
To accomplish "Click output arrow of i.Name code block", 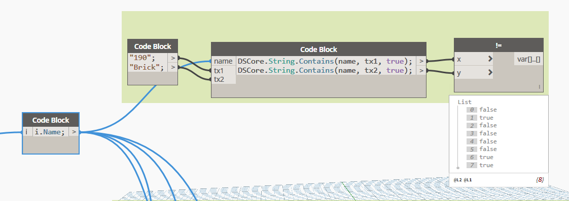I will tap(74, 132).
